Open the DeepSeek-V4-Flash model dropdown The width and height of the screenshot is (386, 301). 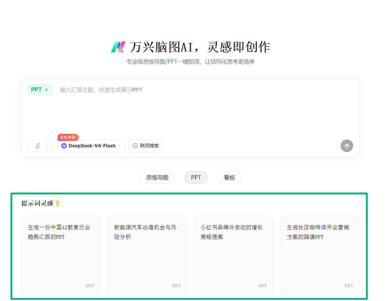pos(91,146)
